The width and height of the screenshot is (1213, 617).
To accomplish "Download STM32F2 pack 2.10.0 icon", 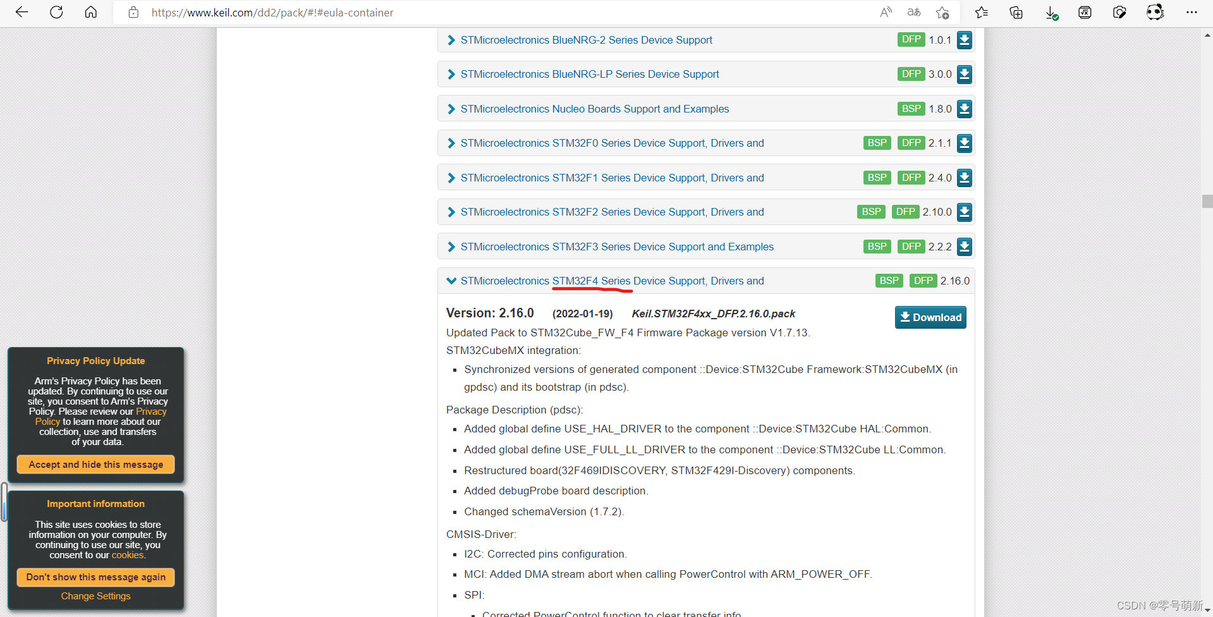I will pyautogui.click(x=964, y=212).
